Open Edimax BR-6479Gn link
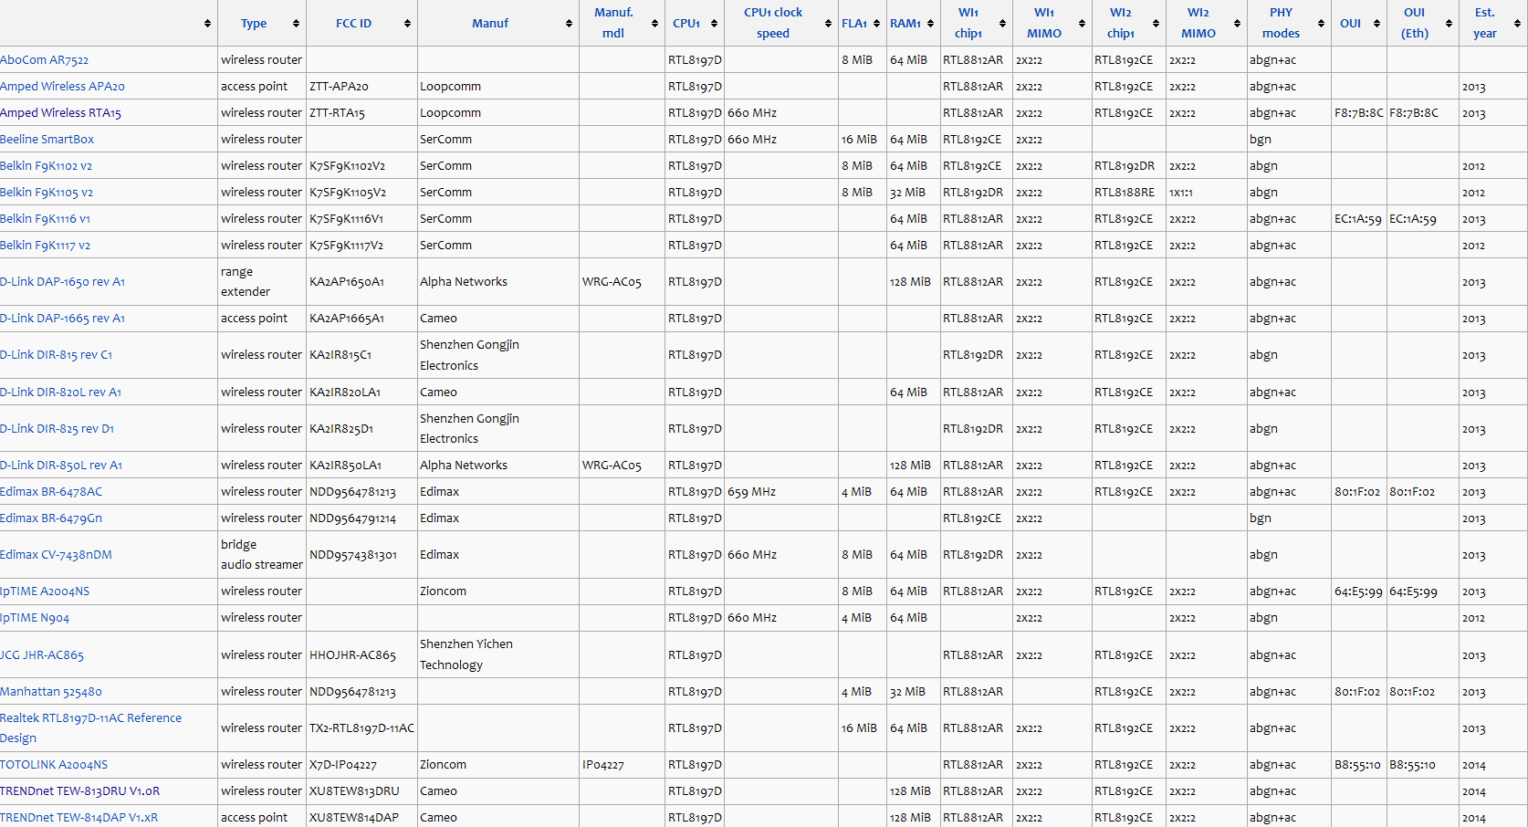Screen dimensions: 1528x827 [x=51, y=518]
